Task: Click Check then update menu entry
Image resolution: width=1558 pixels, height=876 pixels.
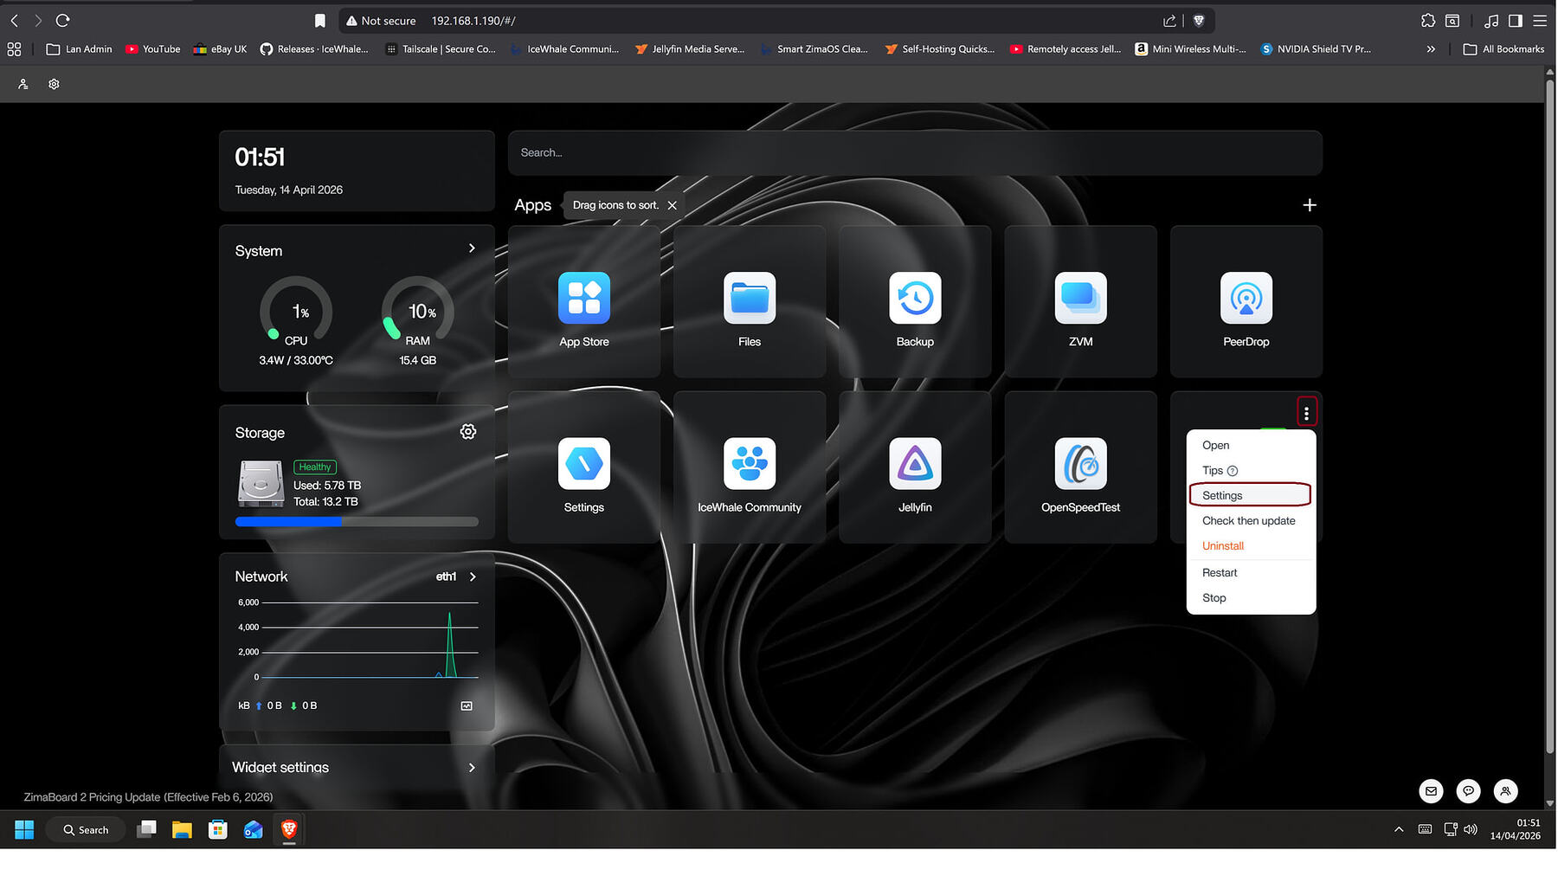Action: pos(1248,521)
